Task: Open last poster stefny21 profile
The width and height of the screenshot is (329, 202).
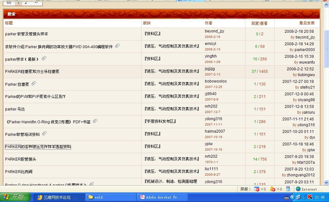Action: [x=307, y=87]
